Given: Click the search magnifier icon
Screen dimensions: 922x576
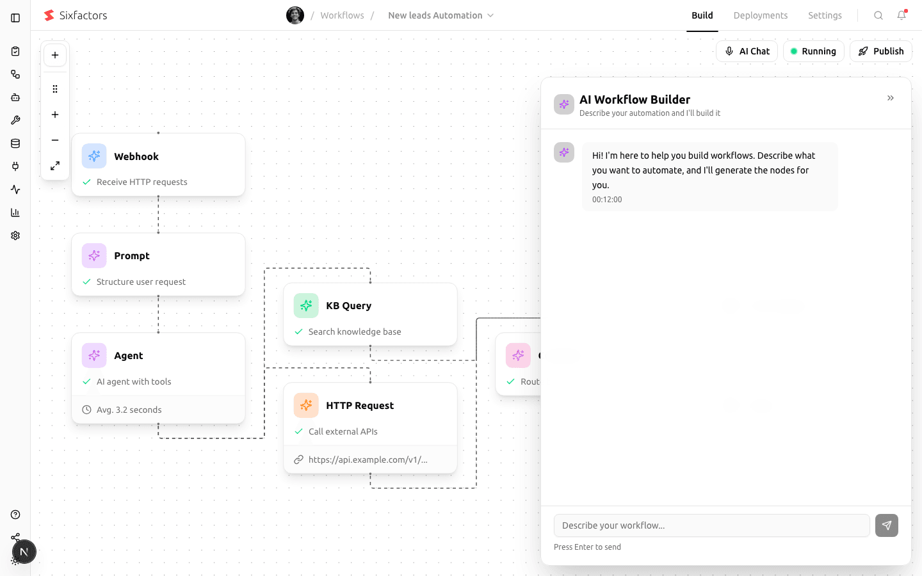Looking at the screenshot, I should pos(878,15).
